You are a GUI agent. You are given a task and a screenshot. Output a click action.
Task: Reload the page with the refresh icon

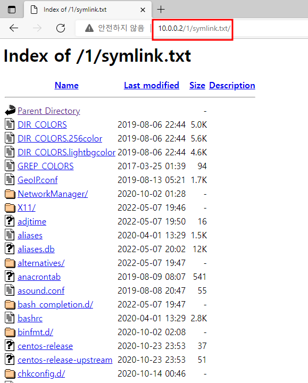tap(61, 28)
